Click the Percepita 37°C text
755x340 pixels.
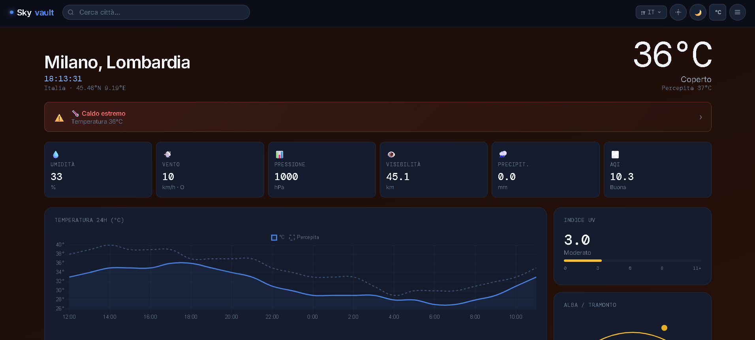(687, 88)
